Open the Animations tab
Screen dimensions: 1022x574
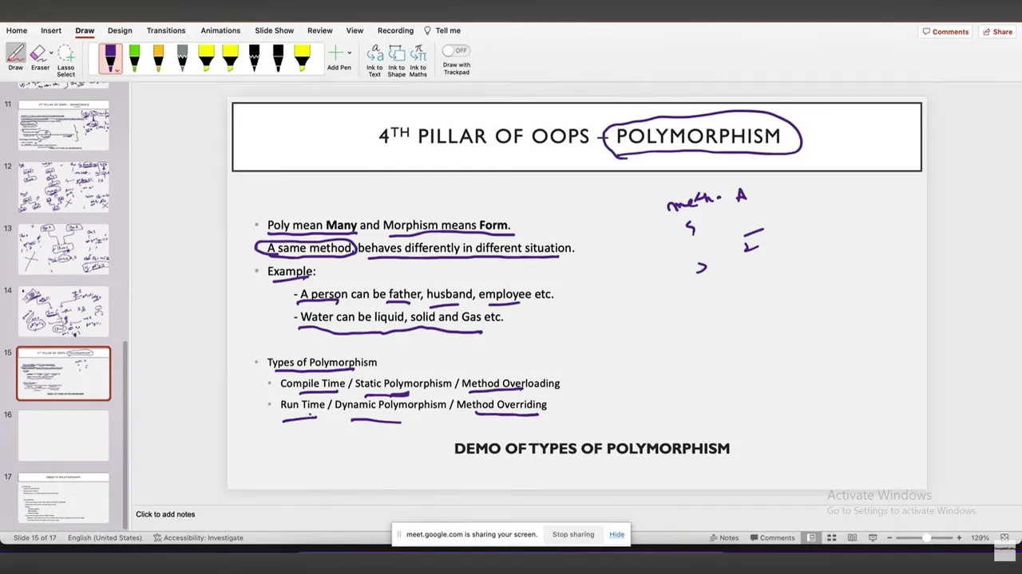coord(220,30)
